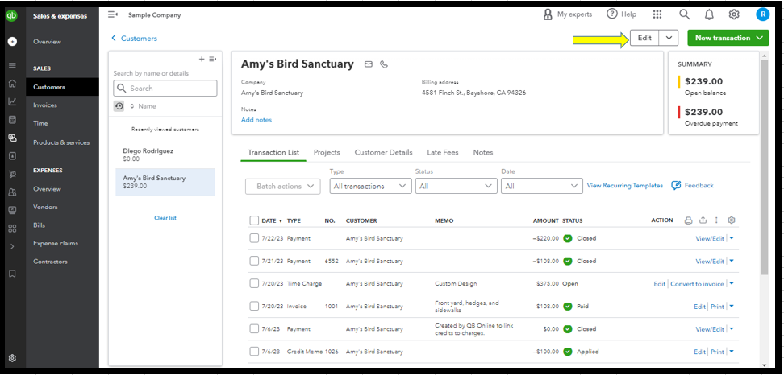
Task: Expand action arrow for Time Charge row
Action: pyautogui.click(x=732, y=284)
